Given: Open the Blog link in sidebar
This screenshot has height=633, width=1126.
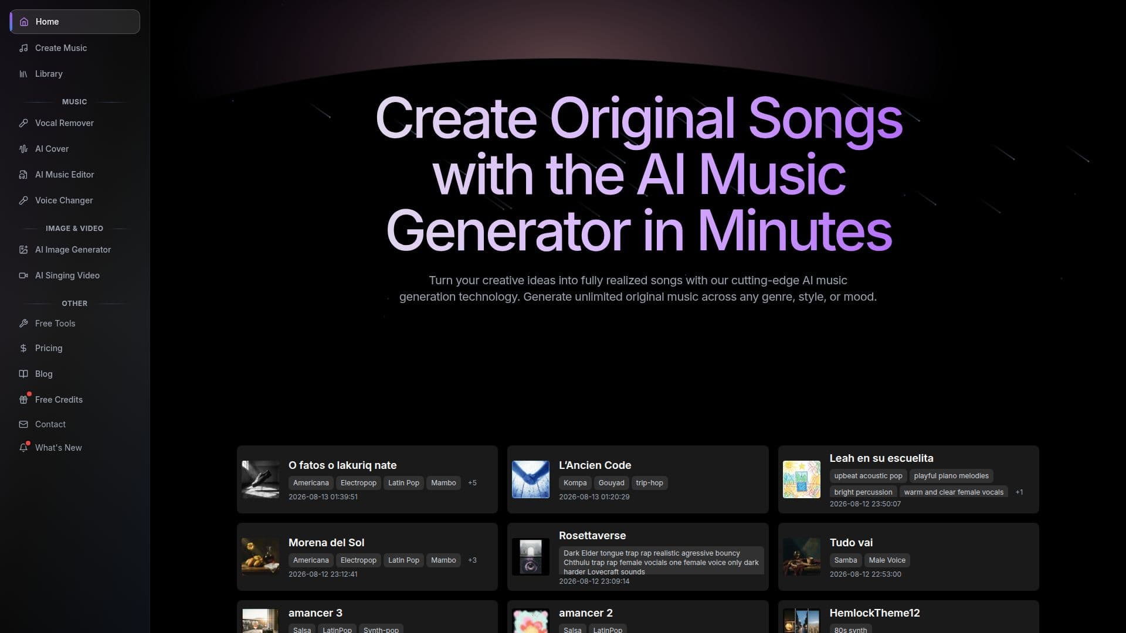Looking at the screenshot, I should click(74, 374).
